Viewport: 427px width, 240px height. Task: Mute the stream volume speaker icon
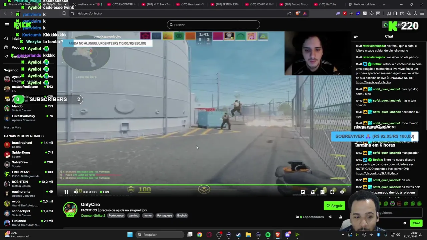[76, 192]
